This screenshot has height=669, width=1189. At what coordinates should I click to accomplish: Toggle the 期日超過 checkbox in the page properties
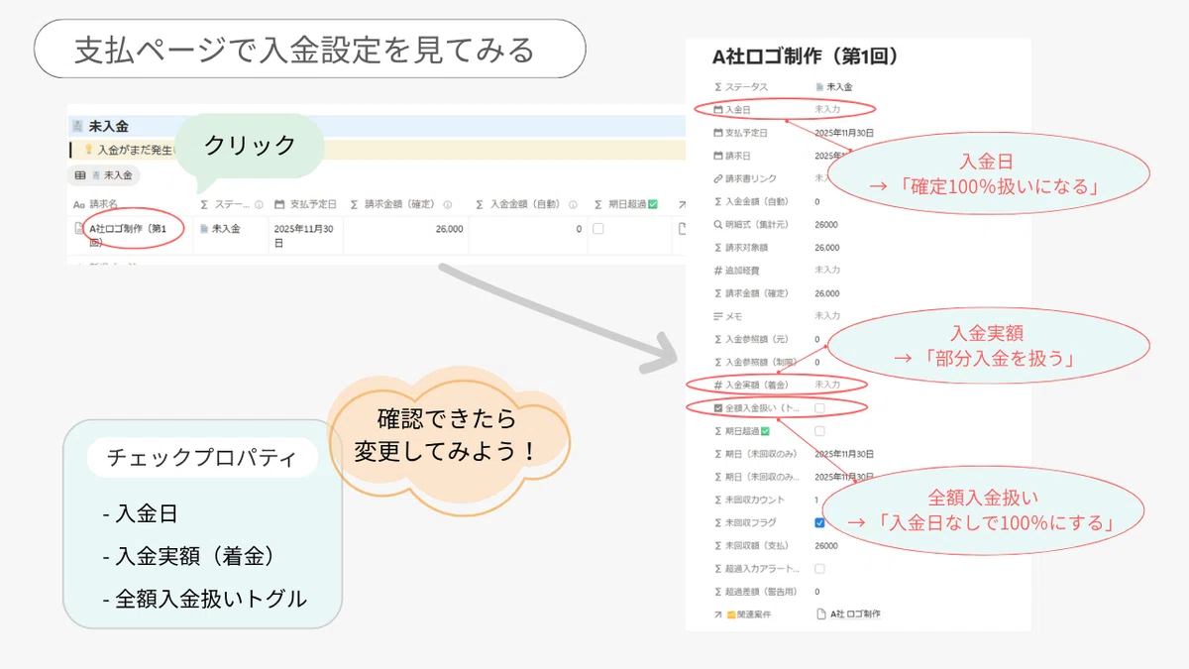[819, 431]
